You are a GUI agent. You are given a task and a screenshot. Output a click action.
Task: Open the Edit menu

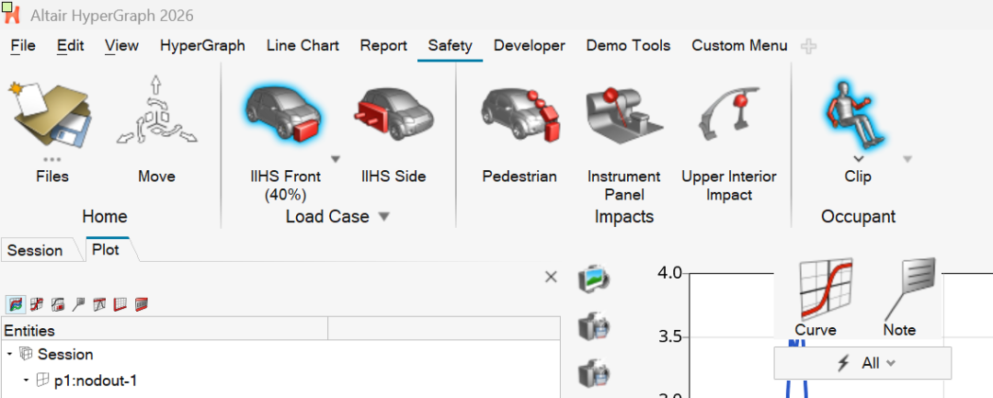tap(70, 46)
